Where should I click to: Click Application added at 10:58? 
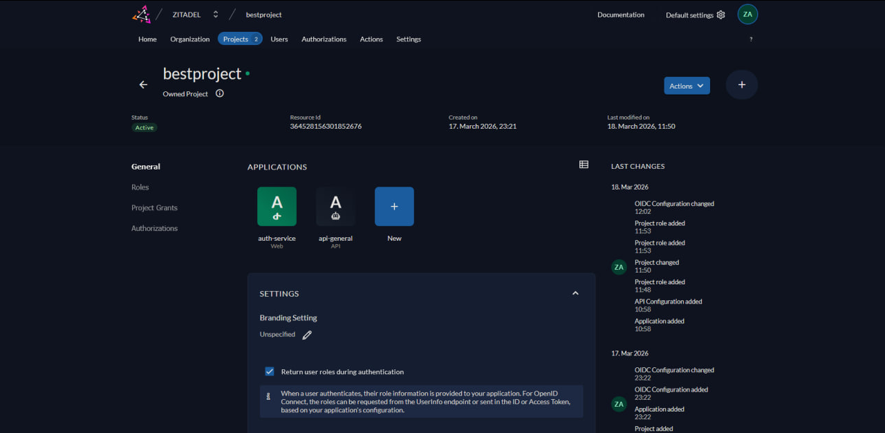660,324
